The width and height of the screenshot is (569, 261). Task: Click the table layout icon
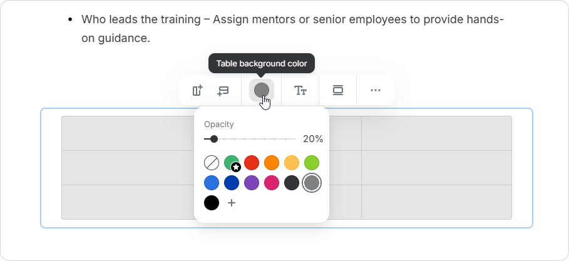(338, 91)
